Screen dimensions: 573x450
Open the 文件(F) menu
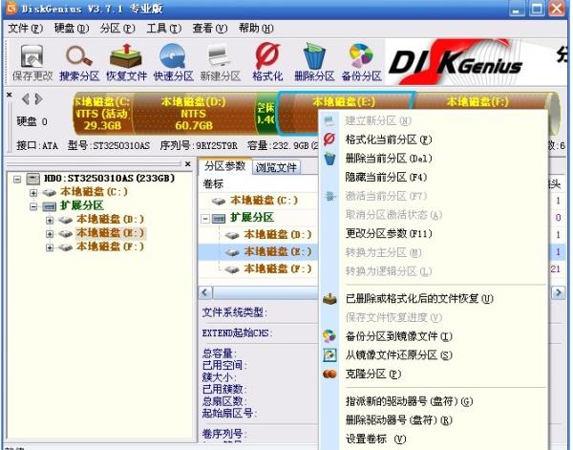click(x=26, y=28)
